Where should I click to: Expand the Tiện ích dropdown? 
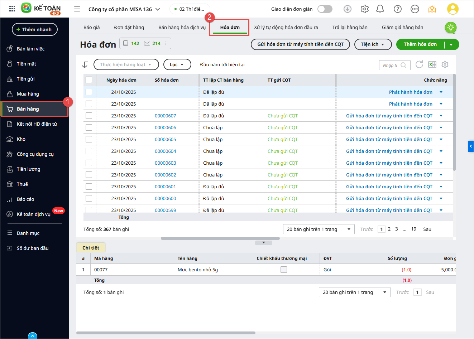tap(372, 44)
